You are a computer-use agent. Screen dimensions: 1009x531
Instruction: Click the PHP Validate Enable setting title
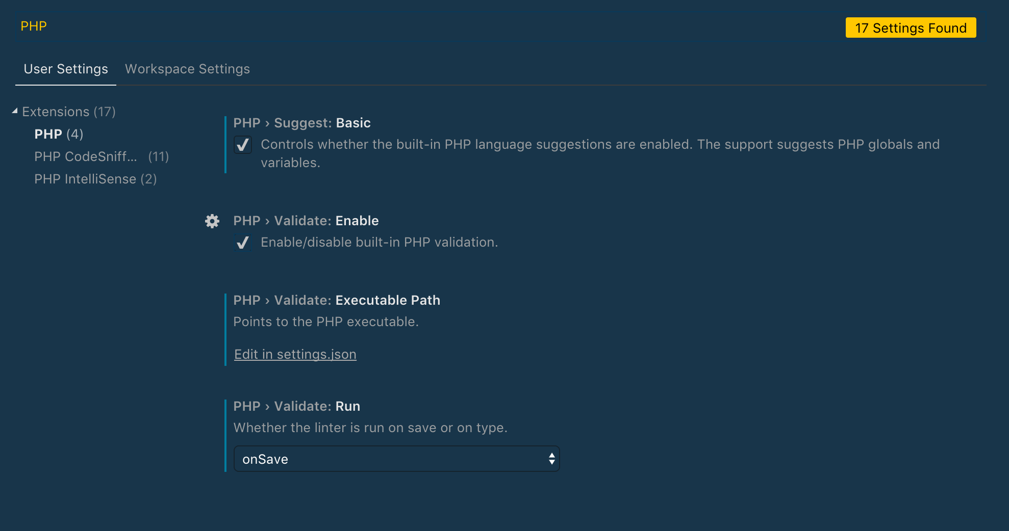pos(306,221)
